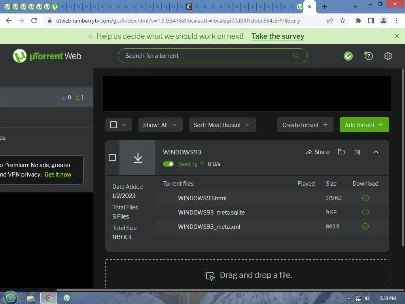Click Create torrent button
405x304 pixels.
(305, 125)
